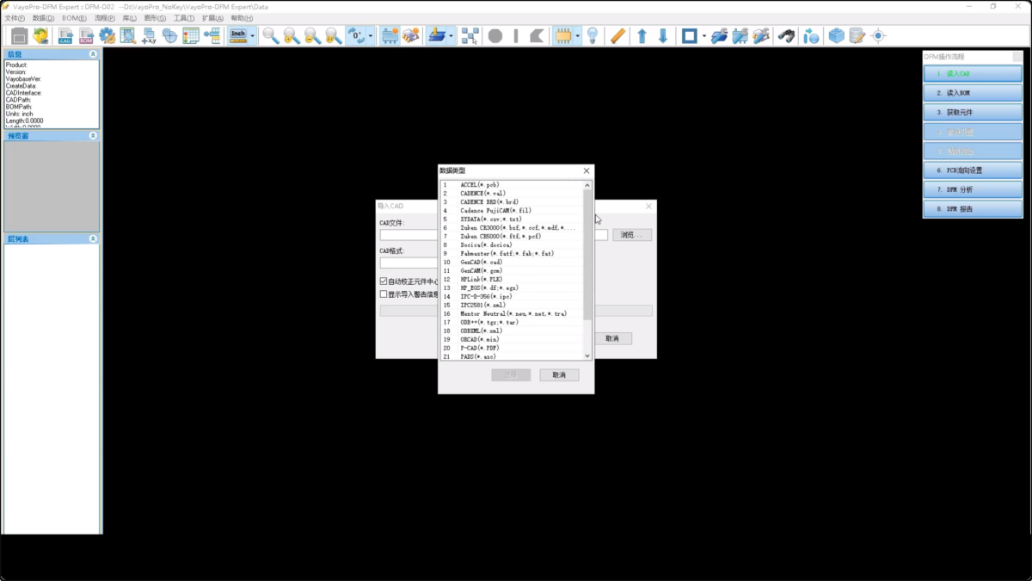Click the zoom in magnifier icon
Viewport: 1032px width, 581px height.
(x=292, y=36)
